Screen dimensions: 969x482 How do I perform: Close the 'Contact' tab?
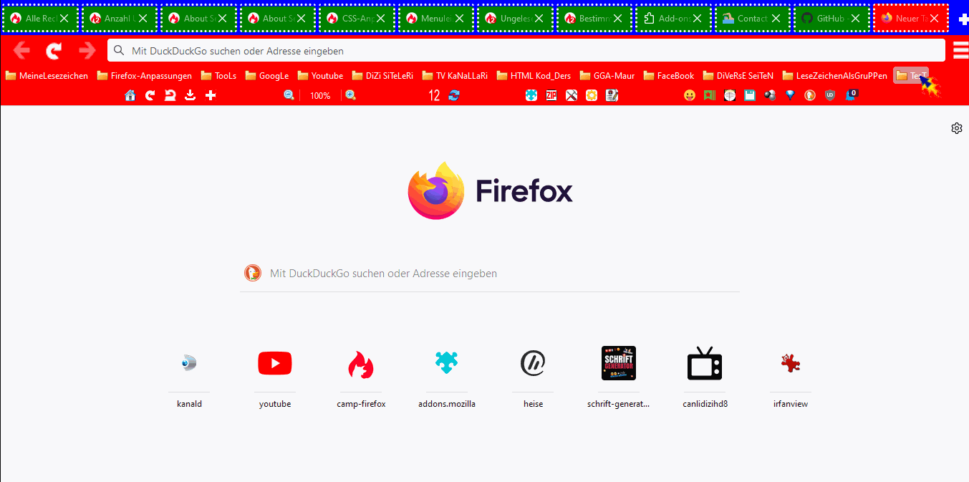[x=776, y=19]
